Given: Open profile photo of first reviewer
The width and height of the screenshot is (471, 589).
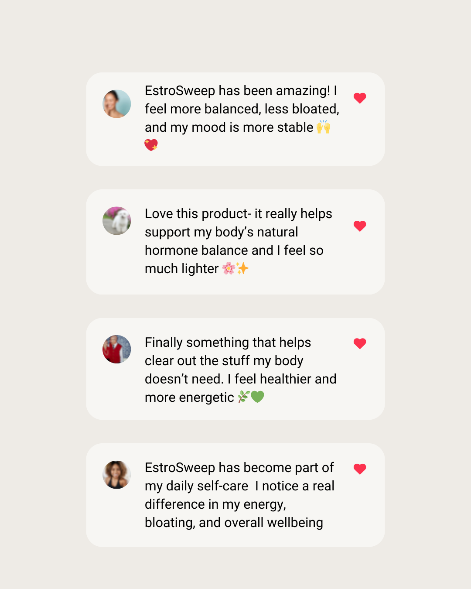Looking at the screenshot, I should (x=117, y=104).
